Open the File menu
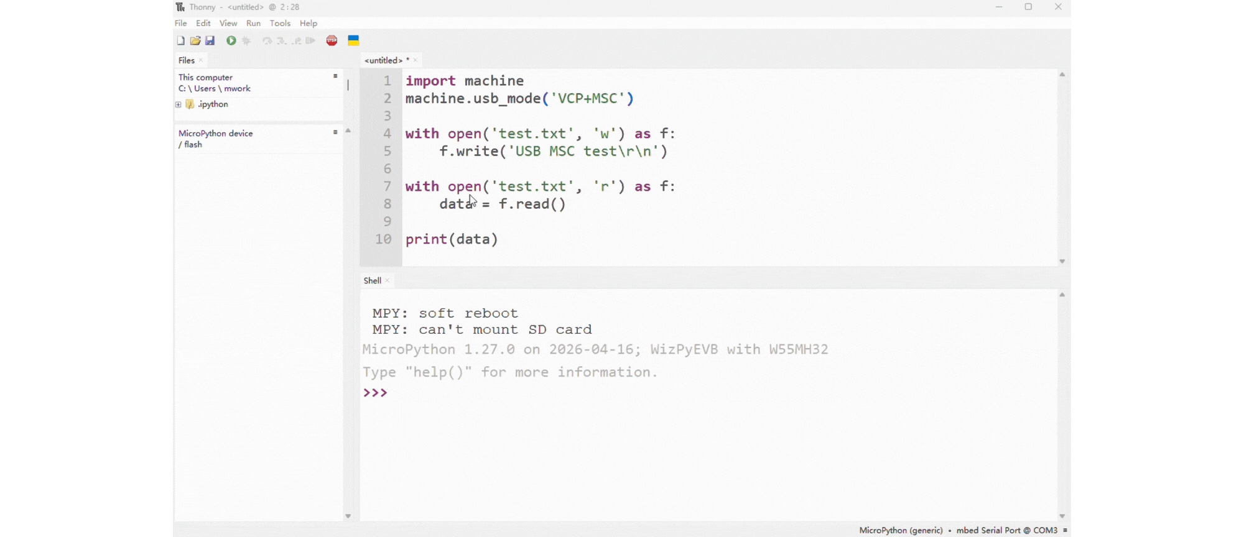 click(181, 23)
